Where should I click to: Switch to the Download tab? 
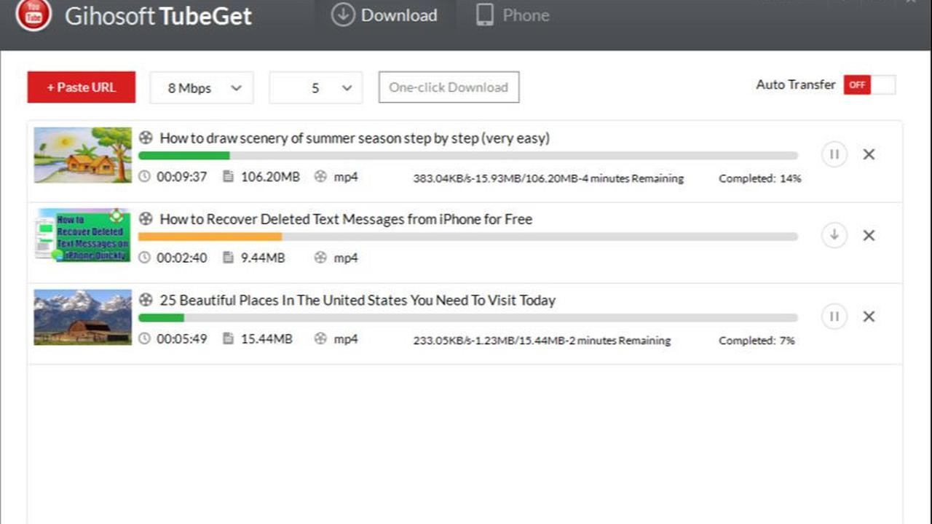click(384, 15)
